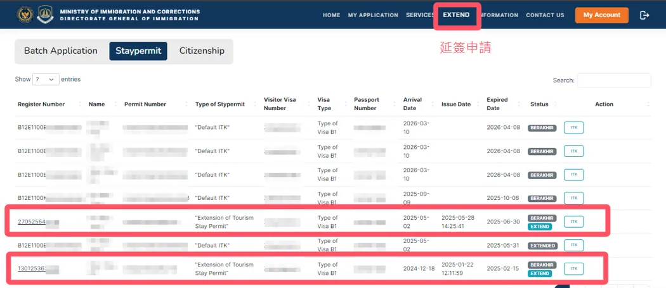
Task: Click BERAKHIR badge in row expiring 2025-10-08
Action: point(542,199)
